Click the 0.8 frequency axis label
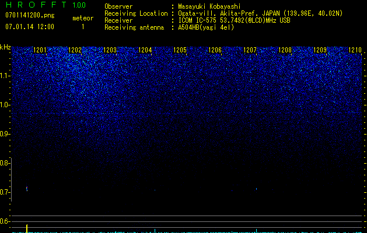The image size is (367, 233). coord(5,163)
